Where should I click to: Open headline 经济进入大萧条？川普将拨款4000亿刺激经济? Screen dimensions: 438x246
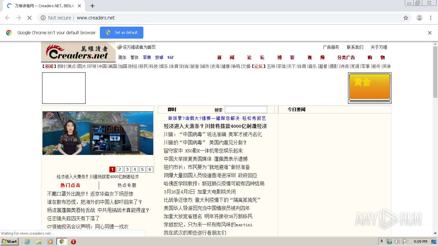[215, 126]
